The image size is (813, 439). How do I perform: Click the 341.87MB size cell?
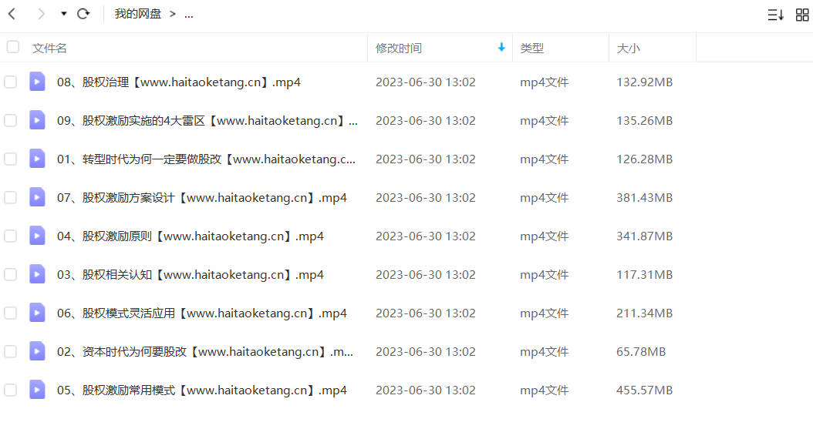(x=645, y=236)
